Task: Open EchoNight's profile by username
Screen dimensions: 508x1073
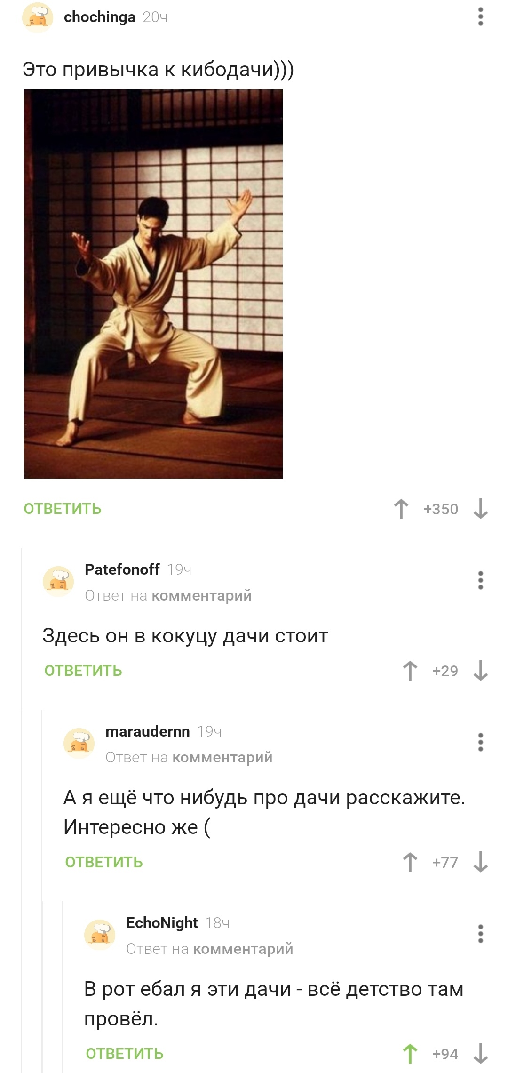Action: [162, 923]
